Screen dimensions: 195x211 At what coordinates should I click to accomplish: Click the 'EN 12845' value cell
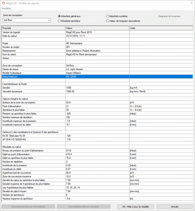pos(98,77)
